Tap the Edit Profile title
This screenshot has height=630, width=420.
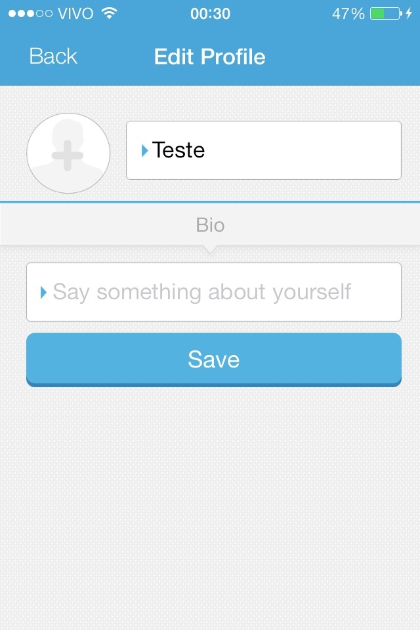(210, 56)
